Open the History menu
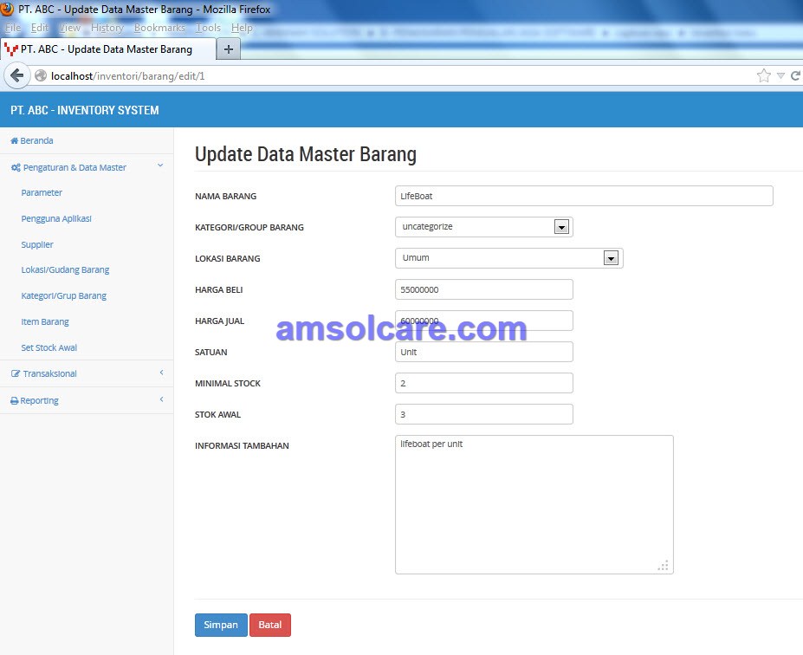 [107, 28]
